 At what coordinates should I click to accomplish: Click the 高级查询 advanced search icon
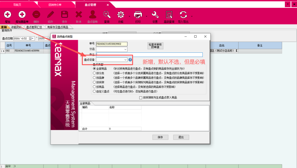169,15
